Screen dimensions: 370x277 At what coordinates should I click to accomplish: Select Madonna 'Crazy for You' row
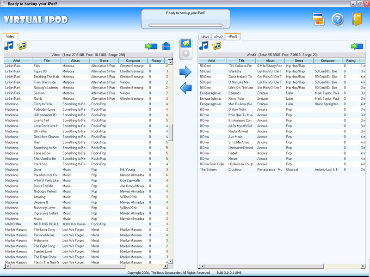86,104
